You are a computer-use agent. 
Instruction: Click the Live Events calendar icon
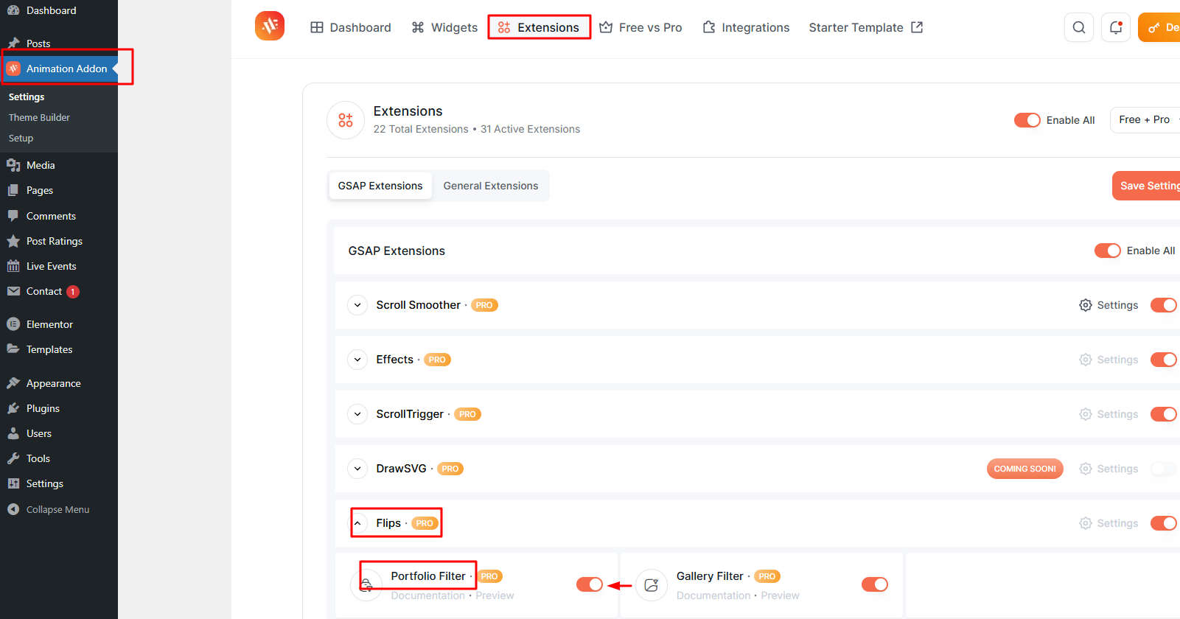pos(13,266)
